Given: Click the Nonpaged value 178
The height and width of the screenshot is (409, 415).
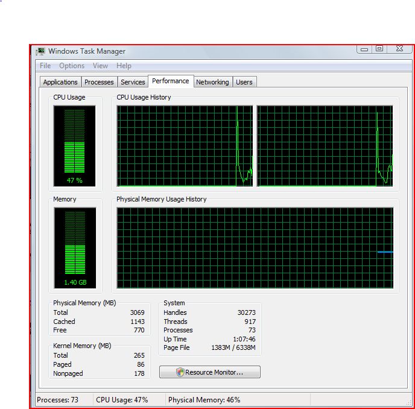Looking at the screenshot, I should point(139,373).
